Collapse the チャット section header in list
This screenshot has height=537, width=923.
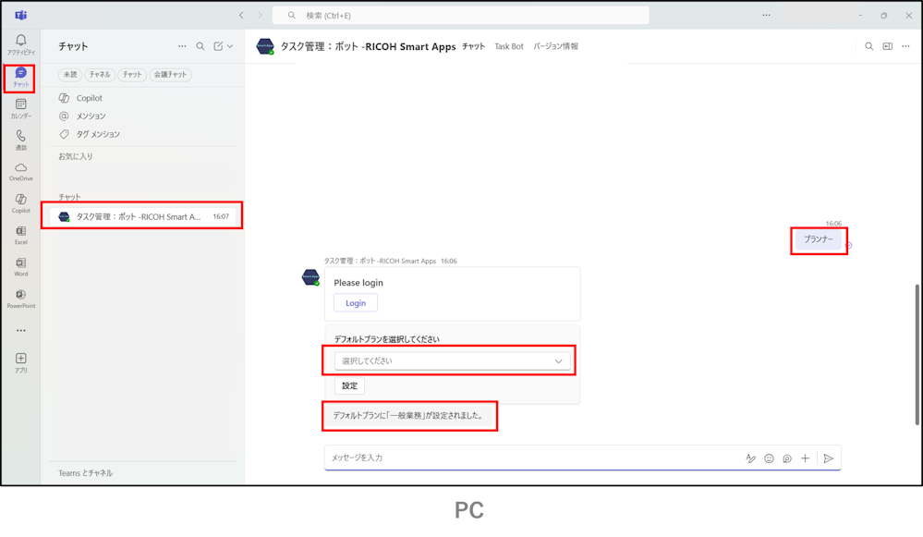pyautogui.click(x=69, y=197)
